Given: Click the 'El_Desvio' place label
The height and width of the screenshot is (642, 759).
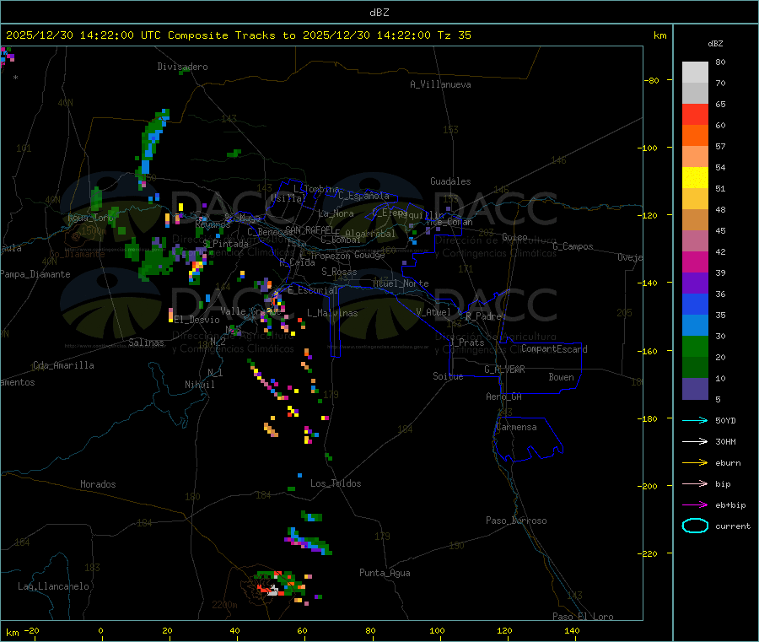Looking at the screenshot, I should [196, 320].
